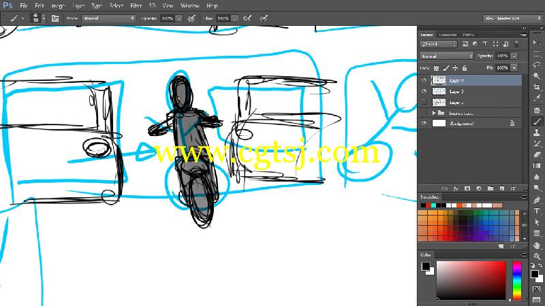
Task: Open the workspace switcher dropdown
Action: [x=512, y=18]
